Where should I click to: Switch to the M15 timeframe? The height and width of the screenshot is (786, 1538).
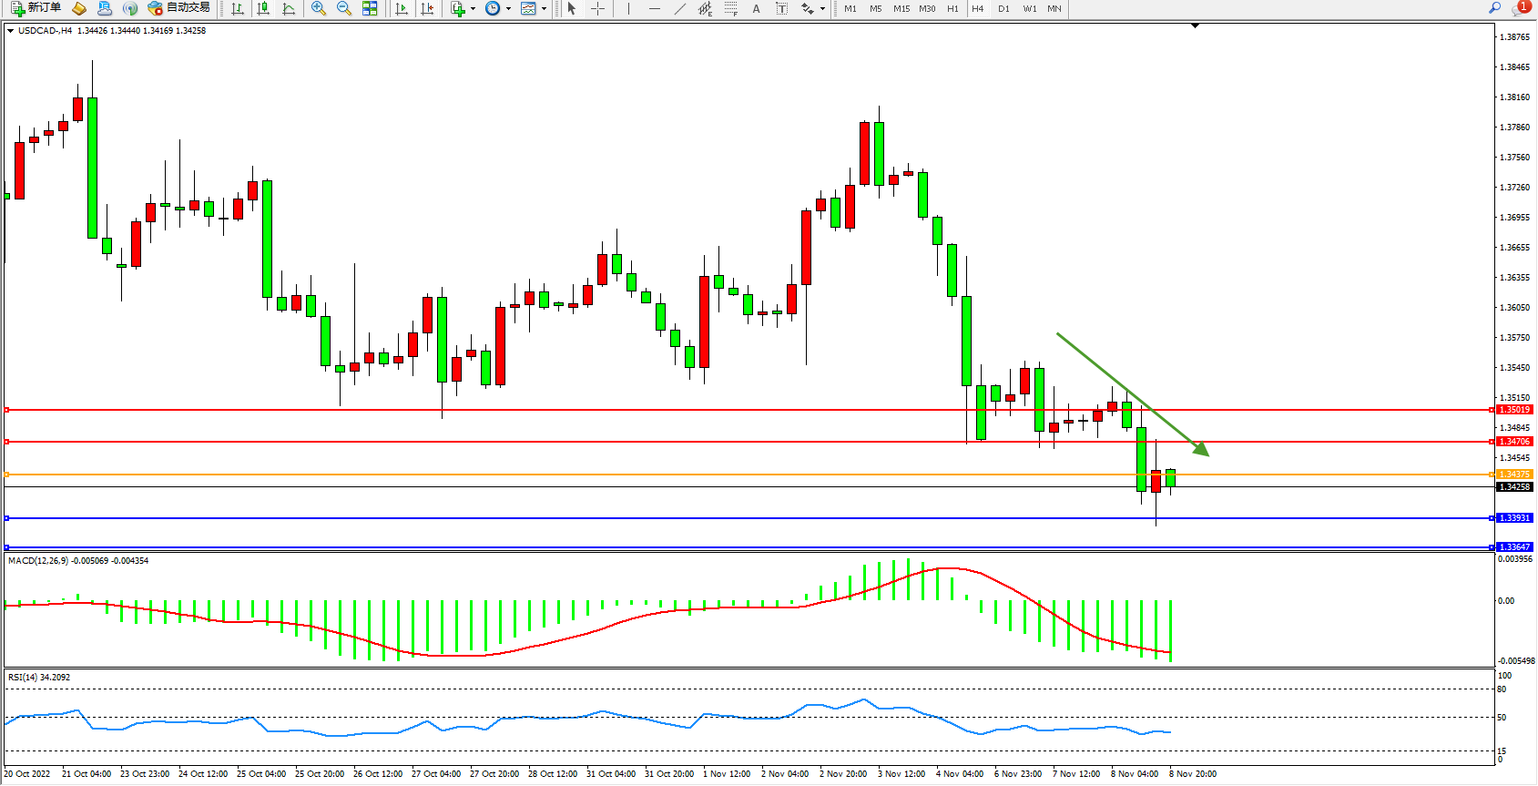pyautogui.click(x=901, y=8)
